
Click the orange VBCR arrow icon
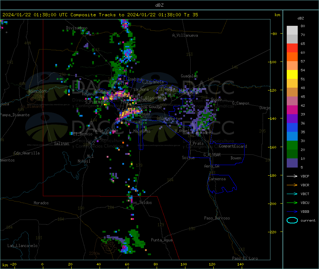click(292, 185)
